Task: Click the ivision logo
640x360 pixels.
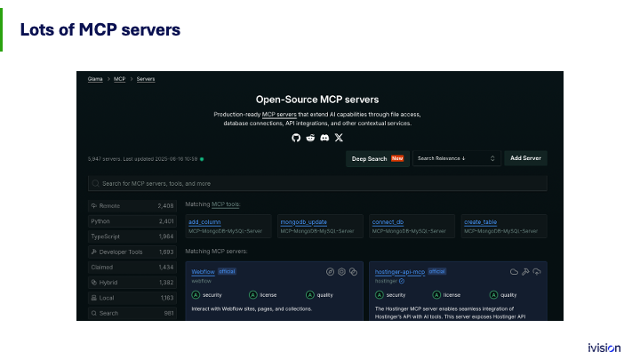Action: [x=604, y=348]
